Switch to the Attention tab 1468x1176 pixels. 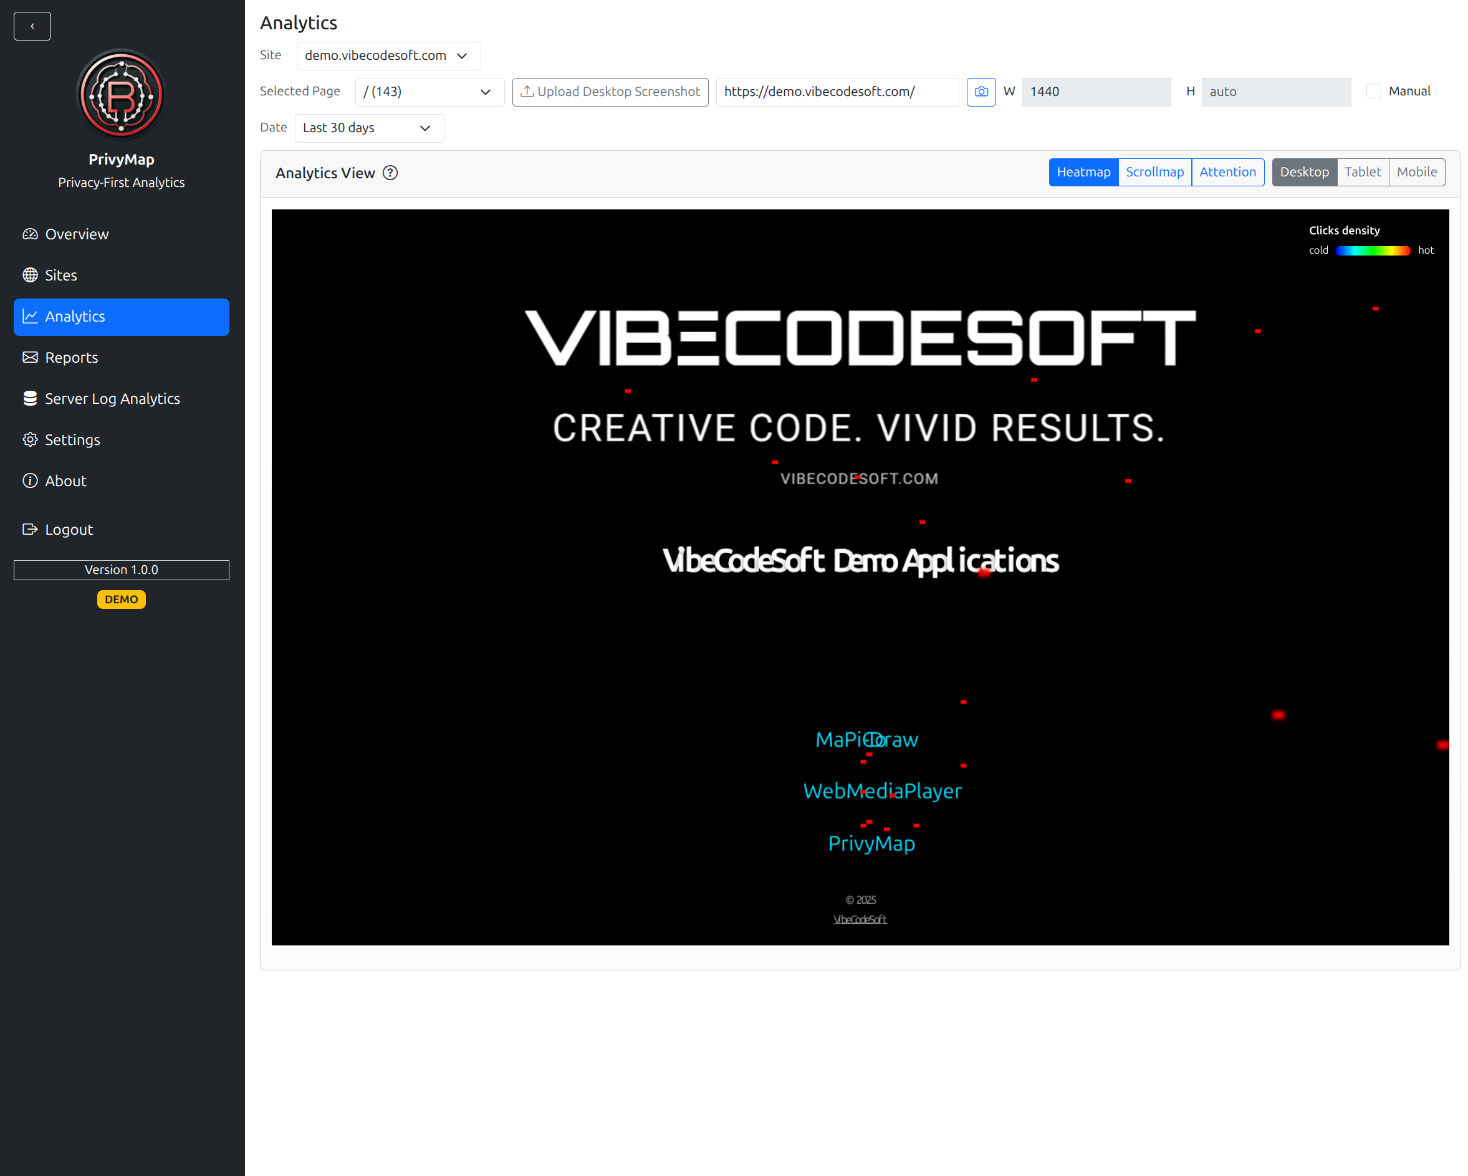coord(1227,172)
